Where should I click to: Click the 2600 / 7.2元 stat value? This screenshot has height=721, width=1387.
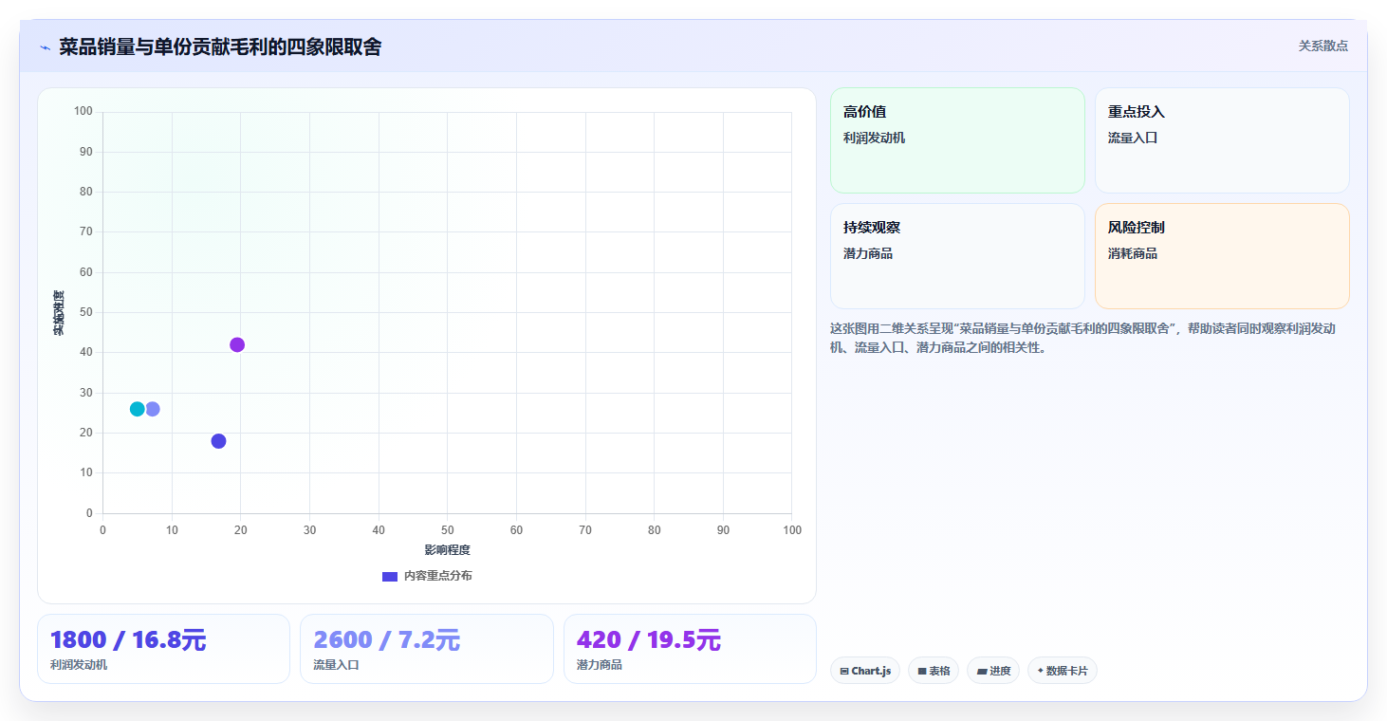[x=386, y=640]
